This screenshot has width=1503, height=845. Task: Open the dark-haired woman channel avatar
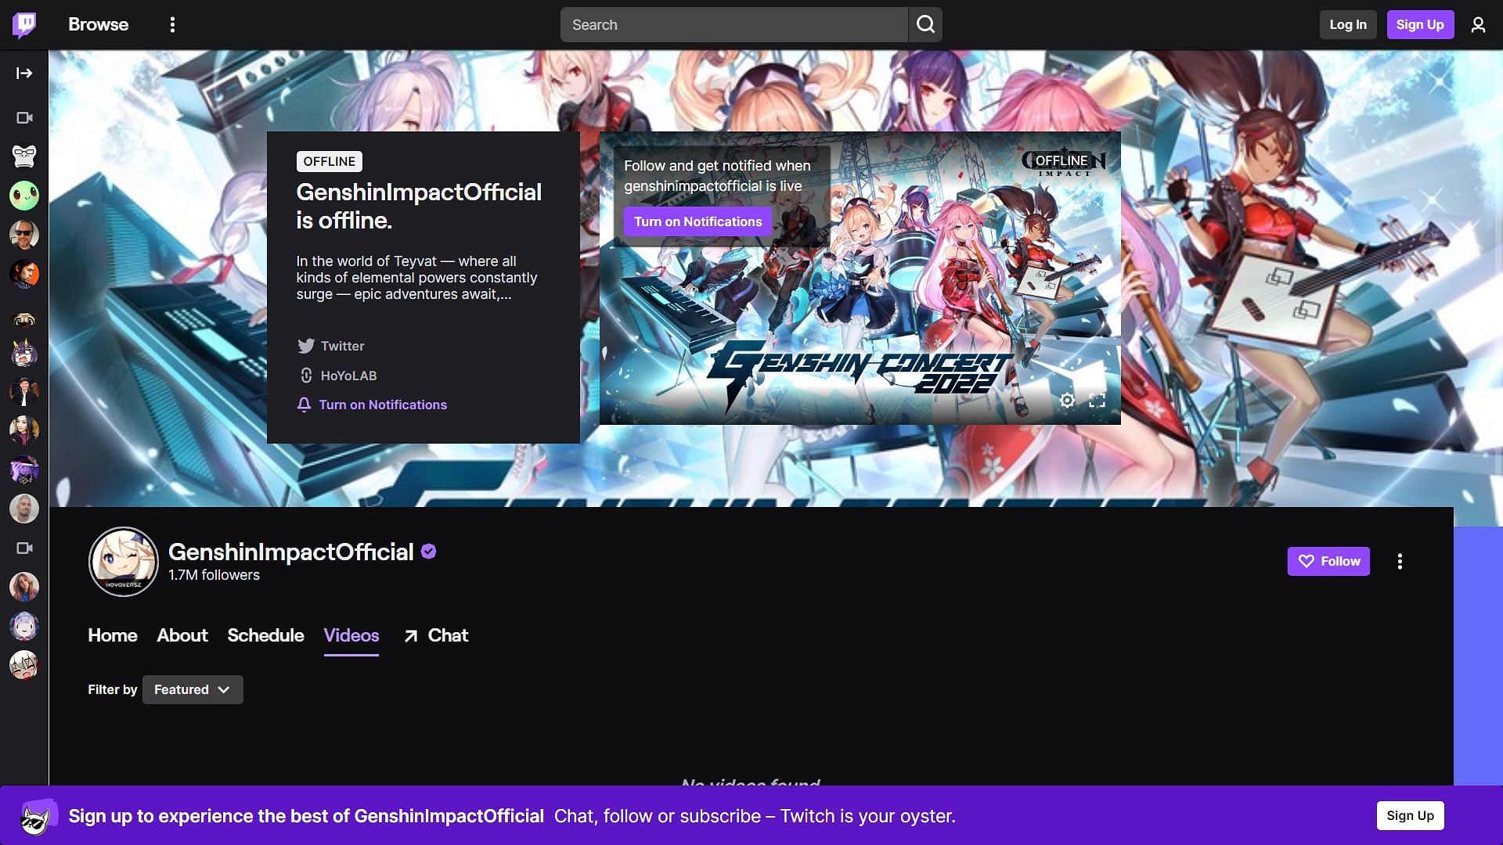pos(24,430)
